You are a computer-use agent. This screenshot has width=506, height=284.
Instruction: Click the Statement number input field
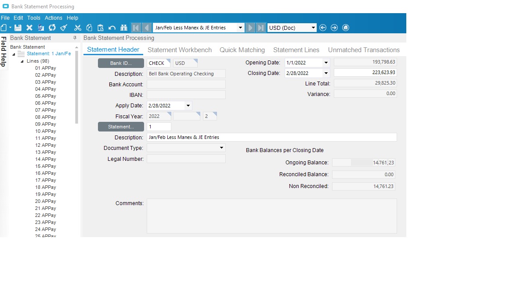159,127
